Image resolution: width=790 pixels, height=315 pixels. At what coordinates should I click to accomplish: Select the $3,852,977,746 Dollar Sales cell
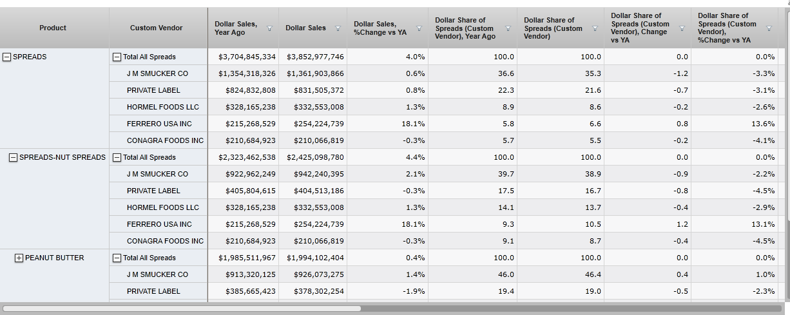click(x=315, y=57)
